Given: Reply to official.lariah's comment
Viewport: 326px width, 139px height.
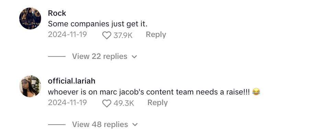Looking at the screenshot, I should [x=158, y=103].
